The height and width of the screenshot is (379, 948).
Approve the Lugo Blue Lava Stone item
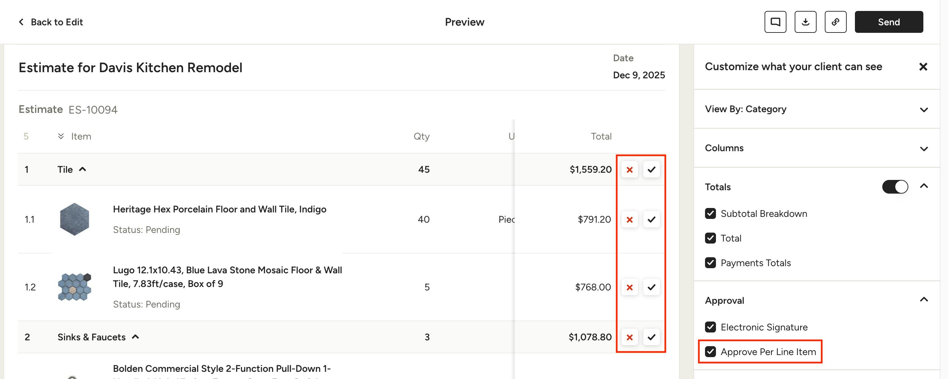point(651,287)
